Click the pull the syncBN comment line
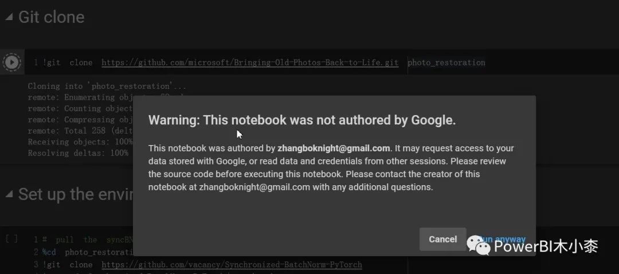 (88, 240)
